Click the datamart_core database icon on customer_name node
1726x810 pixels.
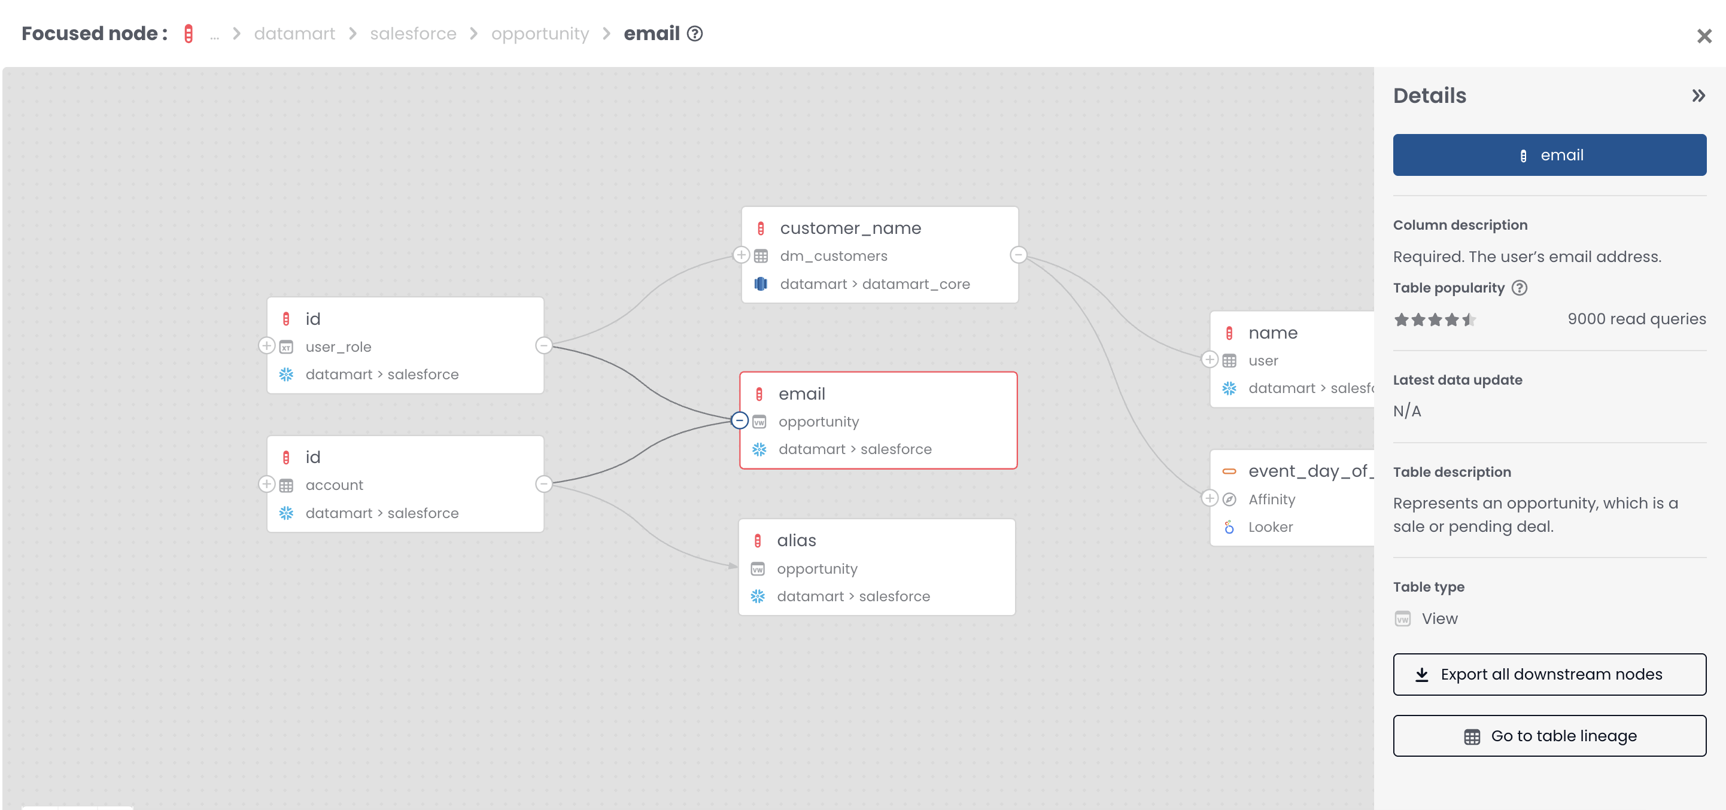point(761,284)
